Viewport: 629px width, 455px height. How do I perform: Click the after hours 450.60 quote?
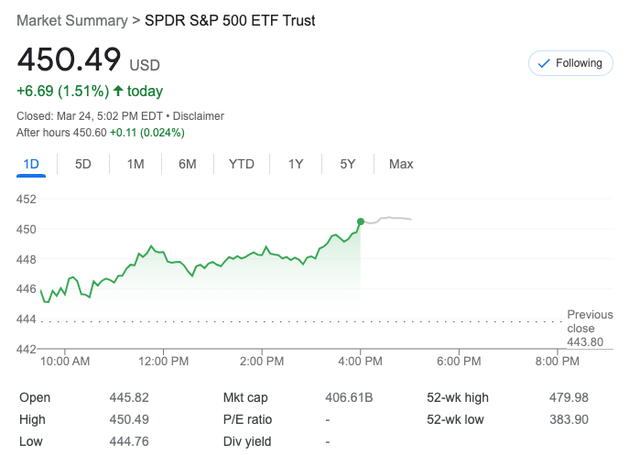coord(88,133)
